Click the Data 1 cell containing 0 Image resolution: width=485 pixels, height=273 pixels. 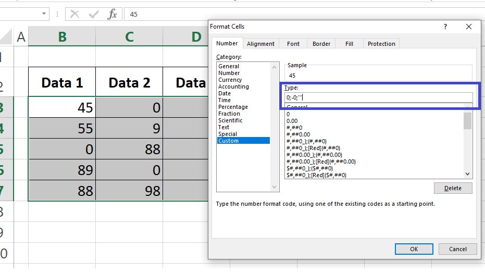(62, 149)
